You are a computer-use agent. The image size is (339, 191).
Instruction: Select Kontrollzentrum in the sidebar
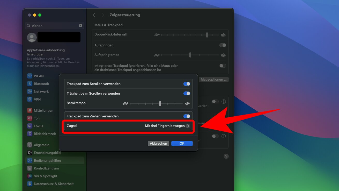(x=46, y=168)
